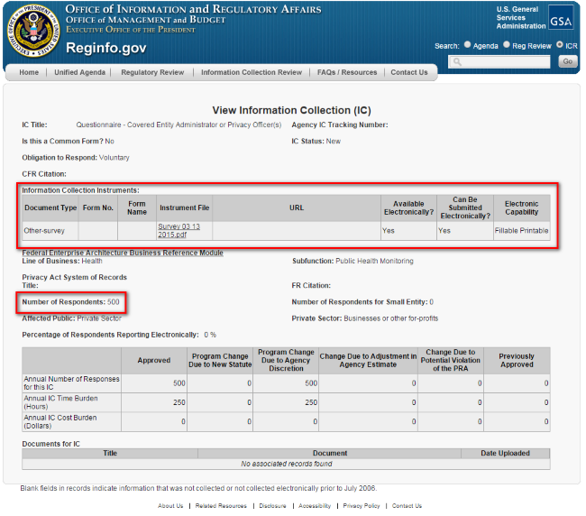Click the Can Be Submitted Electronically? header

tap(465, 207)
